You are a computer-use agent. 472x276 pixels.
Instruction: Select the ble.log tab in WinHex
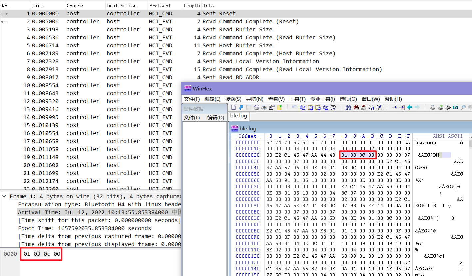pos(238,116)
